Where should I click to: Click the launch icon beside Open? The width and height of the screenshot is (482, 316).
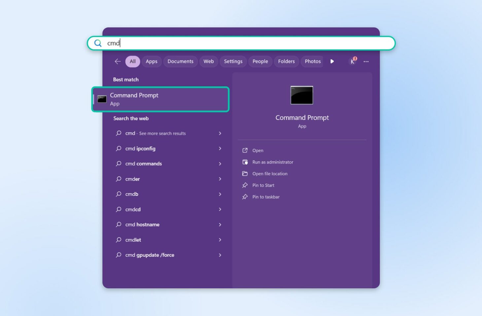245,150
